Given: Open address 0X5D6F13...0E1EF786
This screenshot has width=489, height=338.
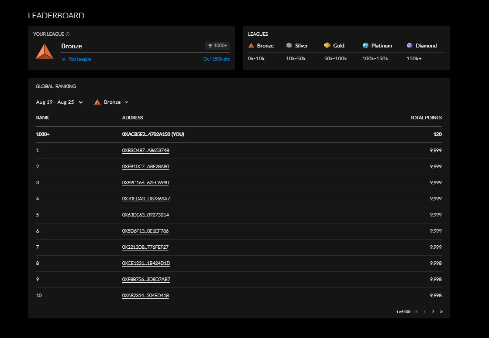Looking at the screenshot, I should [145, 231].
